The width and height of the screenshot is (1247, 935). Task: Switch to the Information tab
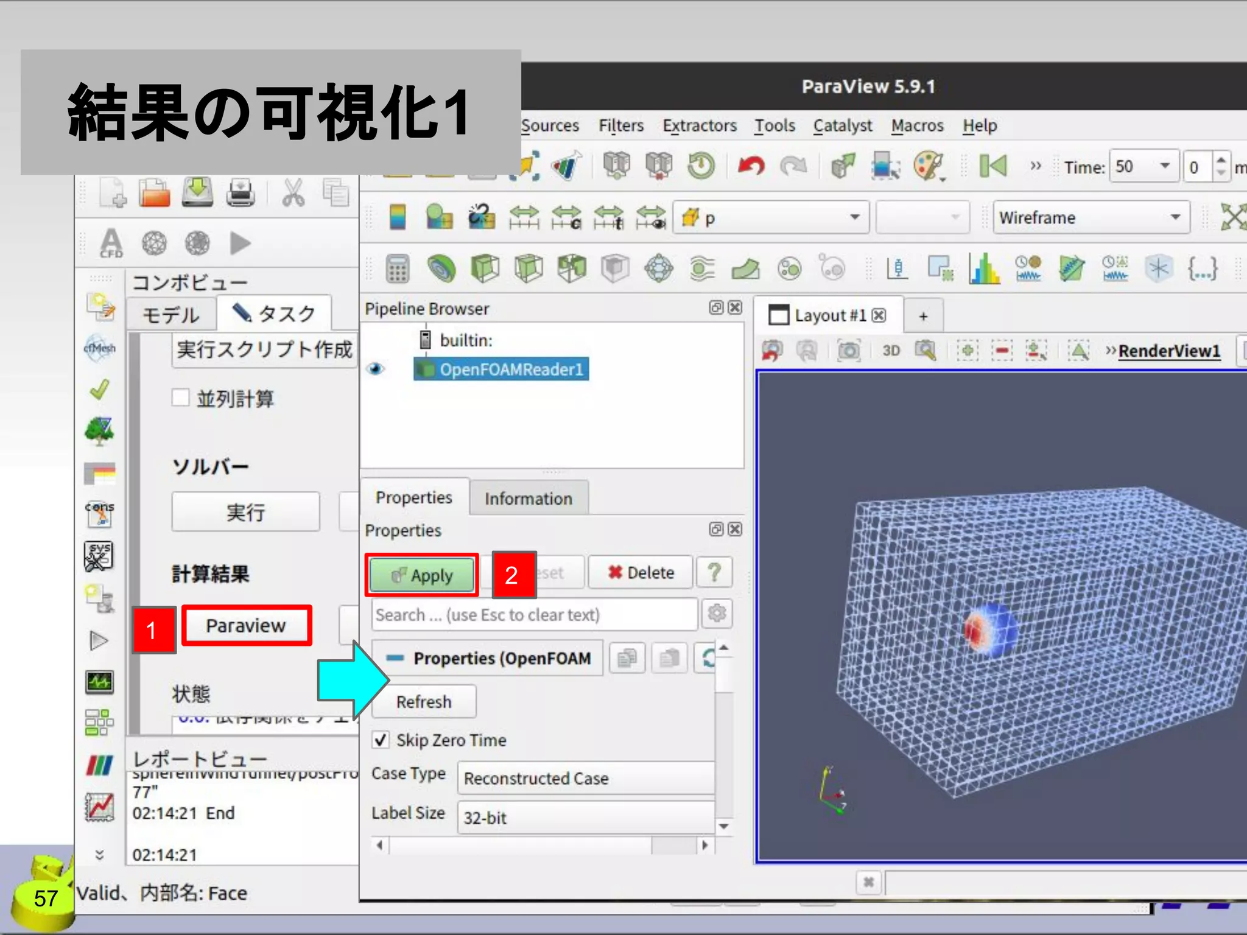point(529,498)
